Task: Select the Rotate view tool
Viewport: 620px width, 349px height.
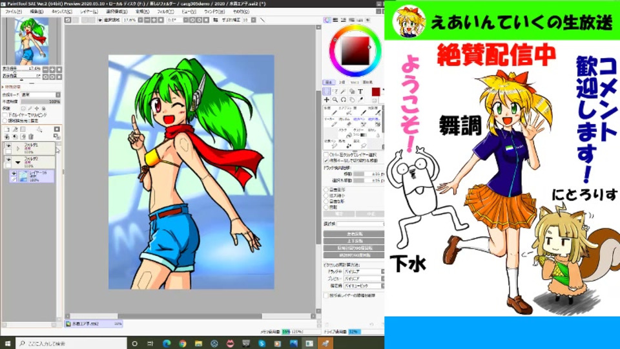Action: (x=344, y=100)
